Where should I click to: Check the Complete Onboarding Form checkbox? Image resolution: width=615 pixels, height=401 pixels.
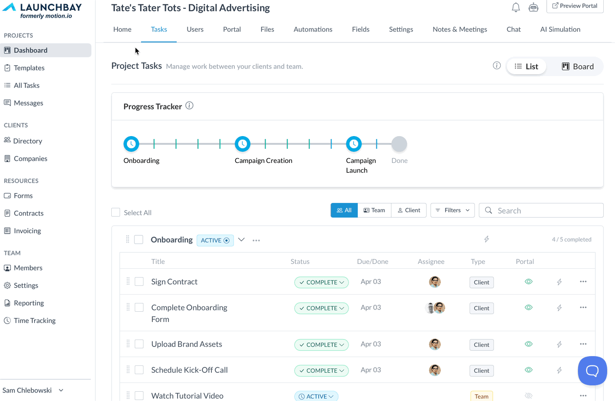coord(139,307)
